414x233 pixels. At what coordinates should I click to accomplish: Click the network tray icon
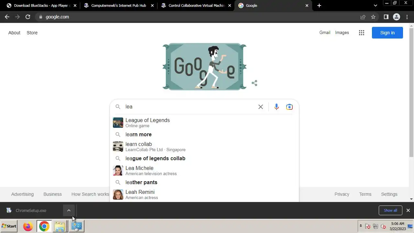[x=376, y=227]
